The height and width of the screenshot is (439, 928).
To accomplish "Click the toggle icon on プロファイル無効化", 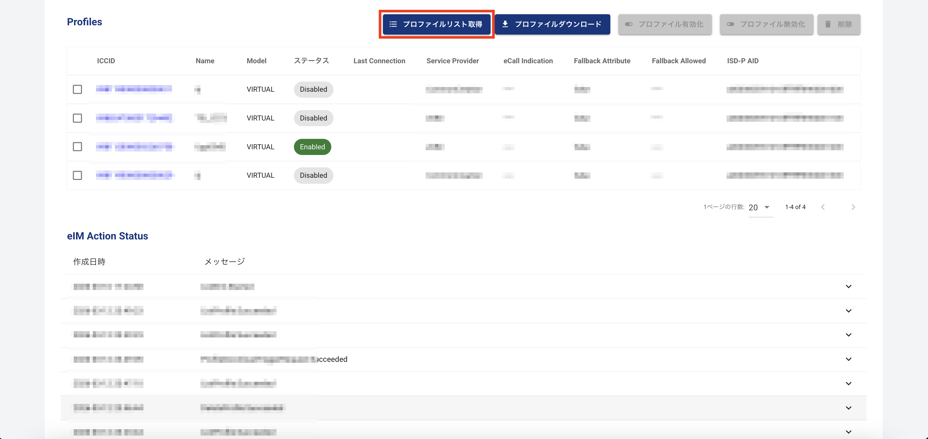I will tap(730, 24).
